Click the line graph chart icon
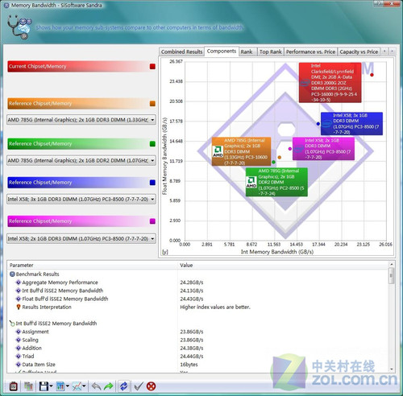 tap(77, 386)
